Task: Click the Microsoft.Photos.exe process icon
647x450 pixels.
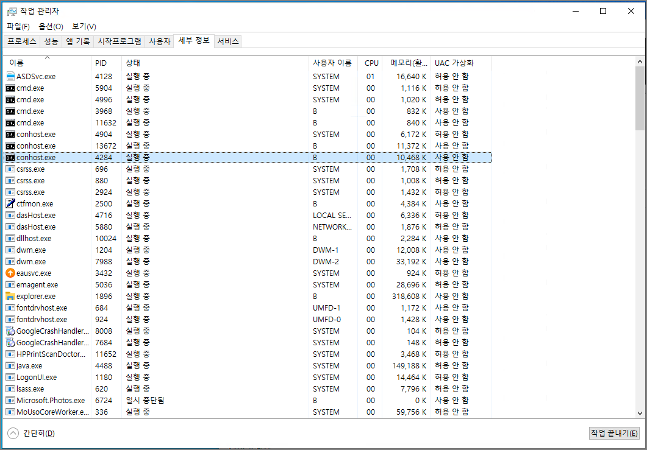Action: pos(10,400)
